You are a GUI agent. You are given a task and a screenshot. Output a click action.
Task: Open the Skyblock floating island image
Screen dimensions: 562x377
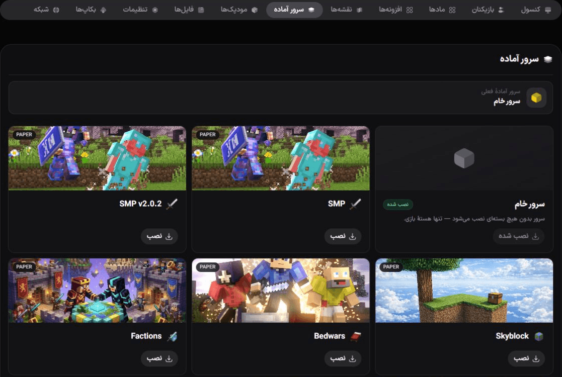[x=464, y=291]
